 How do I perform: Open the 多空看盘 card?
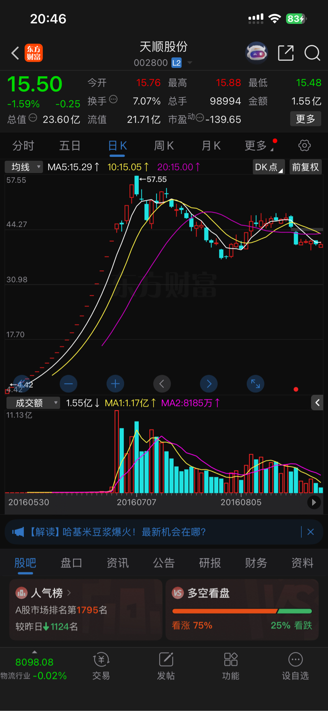click(242, 609)
